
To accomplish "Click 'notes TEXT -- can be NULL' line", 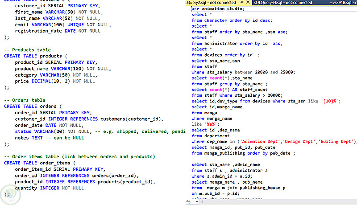I will point(50,138).
